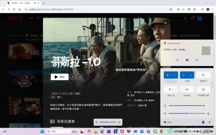Toggle Bluetooth in quick settings
Image resolution: width=216 pixels, height=135 pixels.
[184, 75]
